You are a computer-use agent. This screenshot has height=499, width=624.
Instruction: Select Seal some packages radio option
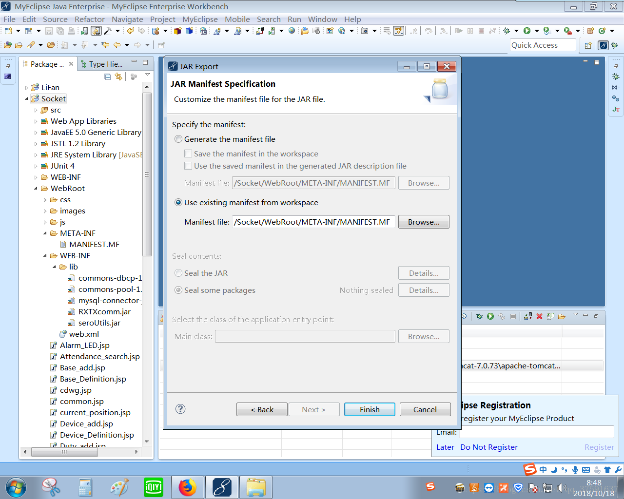(215, 290)
